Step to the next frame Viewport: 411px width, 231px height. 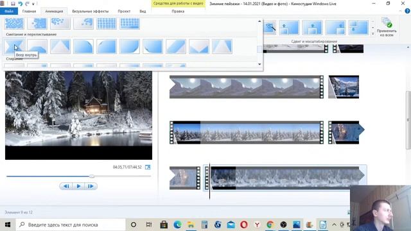coord(91,186)
